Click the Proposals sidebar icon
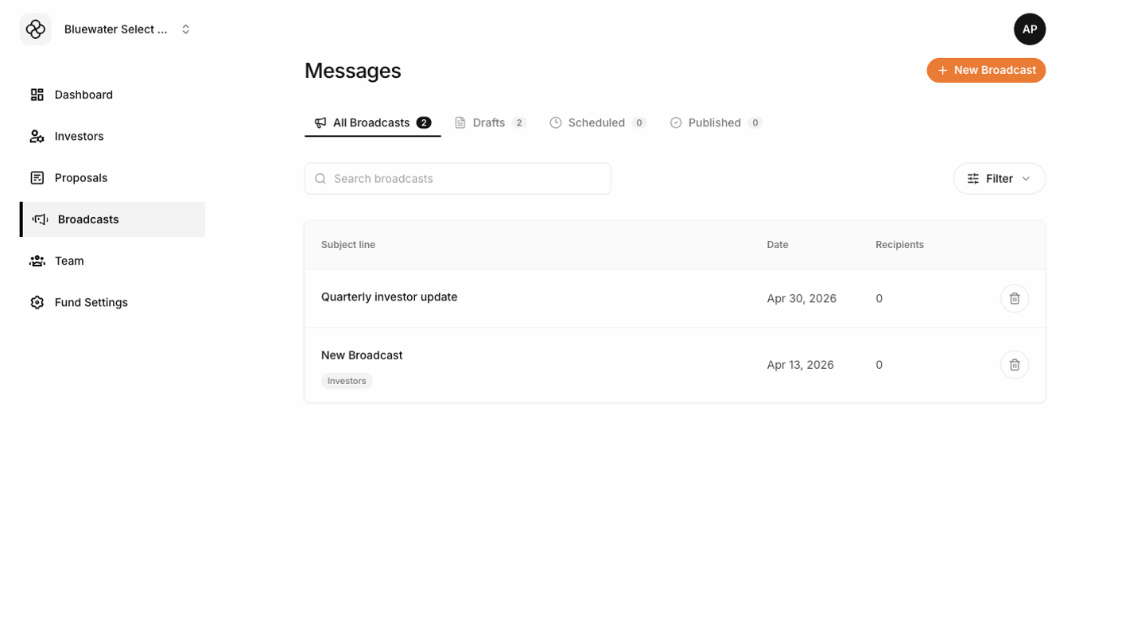This screenshot has width=1145, height=644. (37, 178)
